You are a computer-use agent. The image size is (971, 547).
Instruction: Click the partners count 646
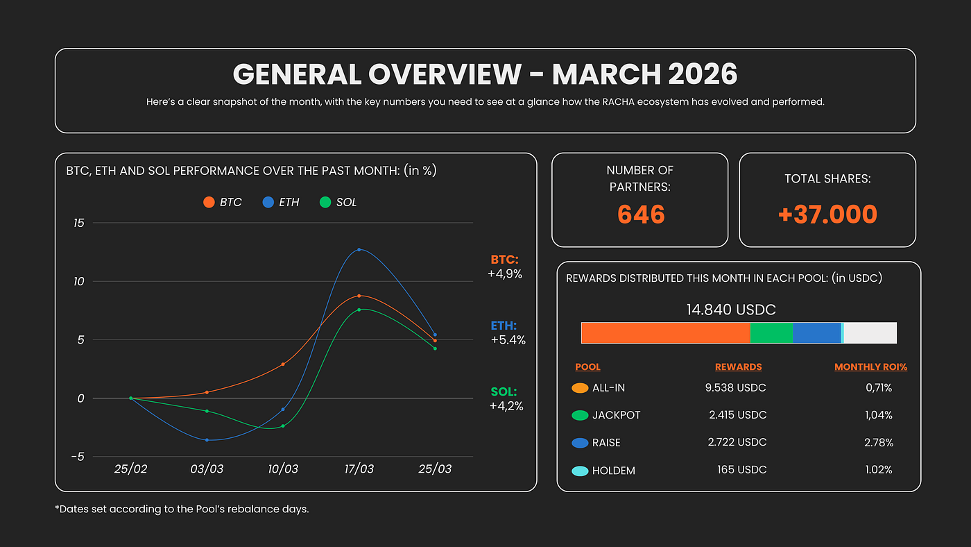click(x=641, y=214)
